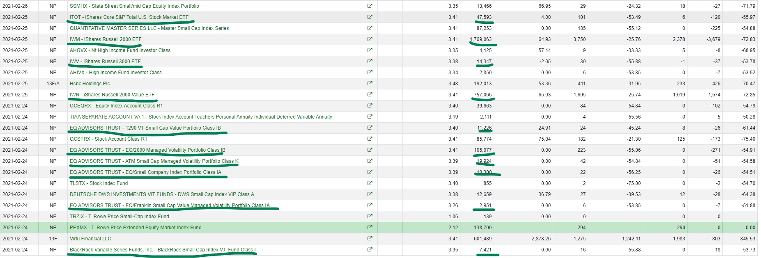Open external link icon for AHGVX row
The width and height of the screenshot is (761, 258).
click(x=370, y=50)
